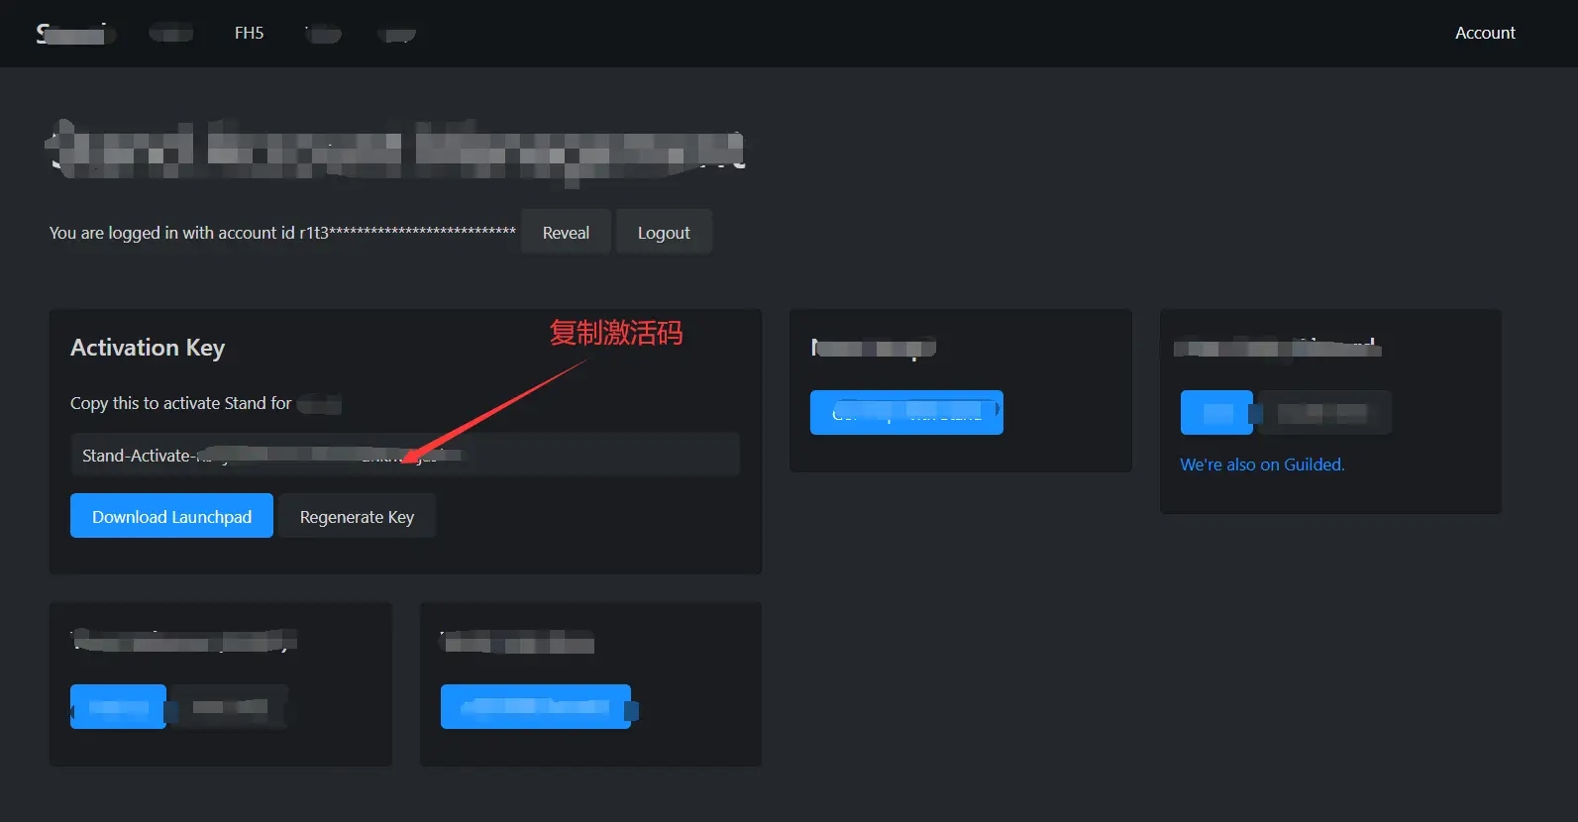1578x822 pixels.
Task: Click the wide blue button right of Activation Key card
Action: click(x=905, y=413)
